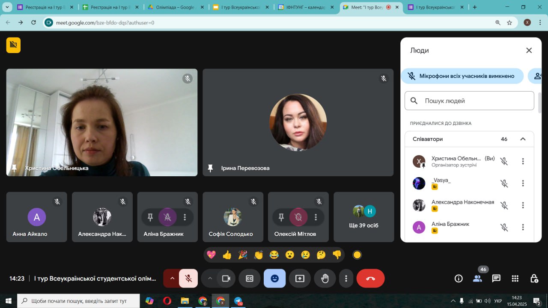Collapse the Співавтори list
The height and width of the screenshot is (308, 548).
pos(523,139)
